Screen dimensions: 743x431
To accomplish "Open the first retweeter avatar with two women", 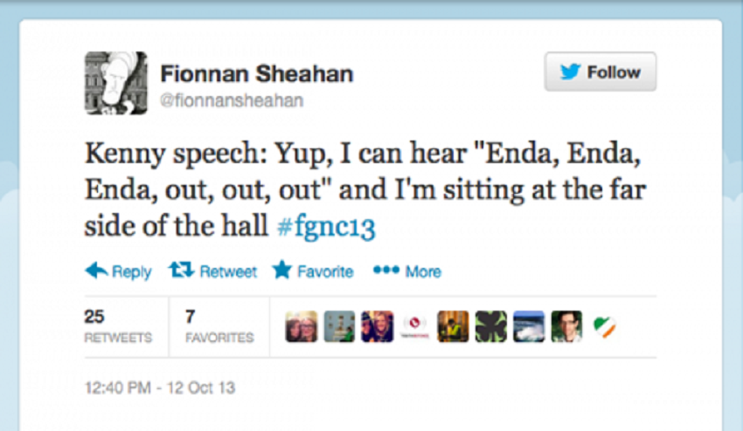I will pos(302,326).
